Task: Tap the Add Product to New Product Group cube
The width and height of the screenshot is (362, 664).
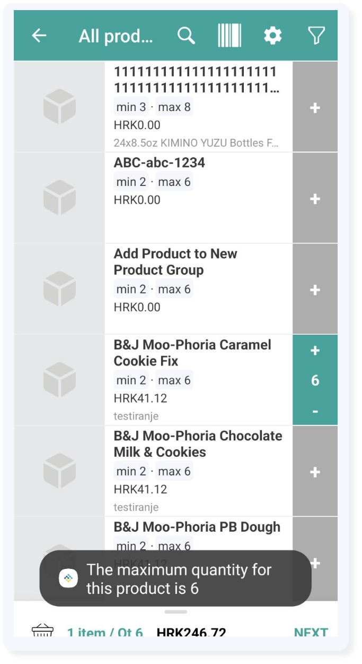Action: [59, 288]
